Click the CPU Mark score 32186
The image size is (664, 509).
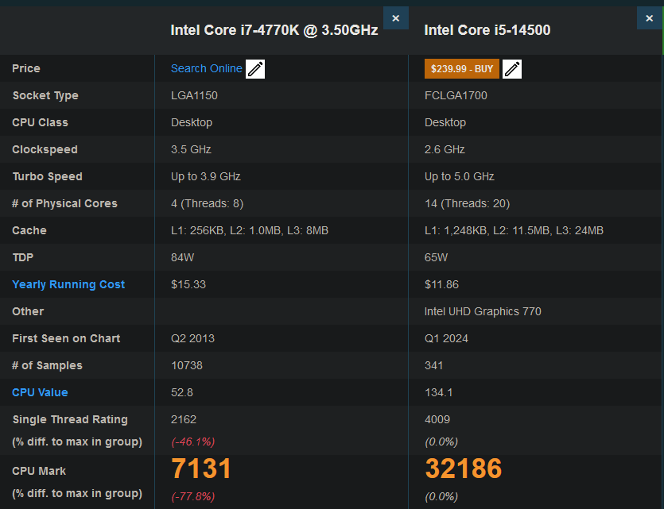pyautogui.click(x=464, y=469)
